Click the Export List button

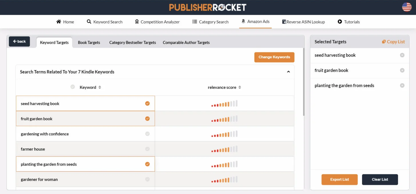coord(339,179)
